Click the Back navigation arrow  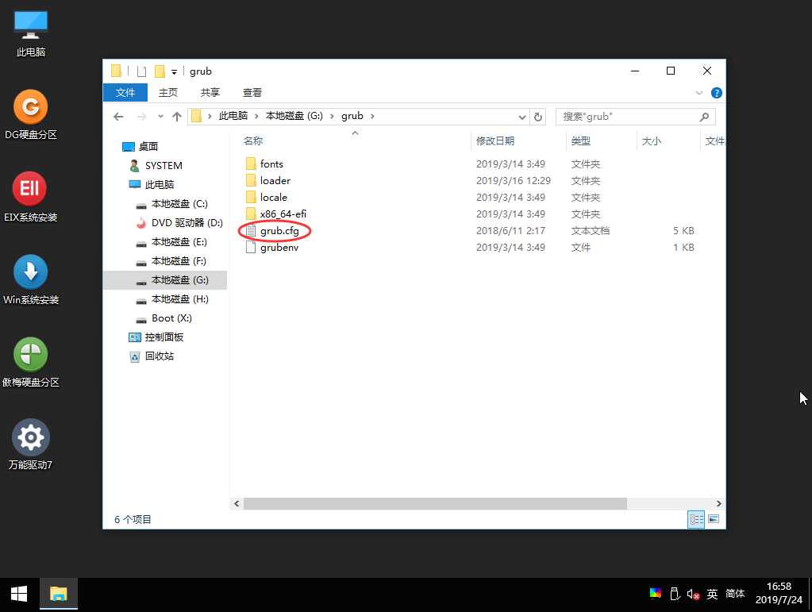pyautogui.click(x=118, y=117)
